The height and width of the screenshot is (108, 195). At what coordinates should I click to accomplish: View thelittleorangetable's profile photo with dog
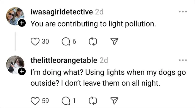pos(15,65)
